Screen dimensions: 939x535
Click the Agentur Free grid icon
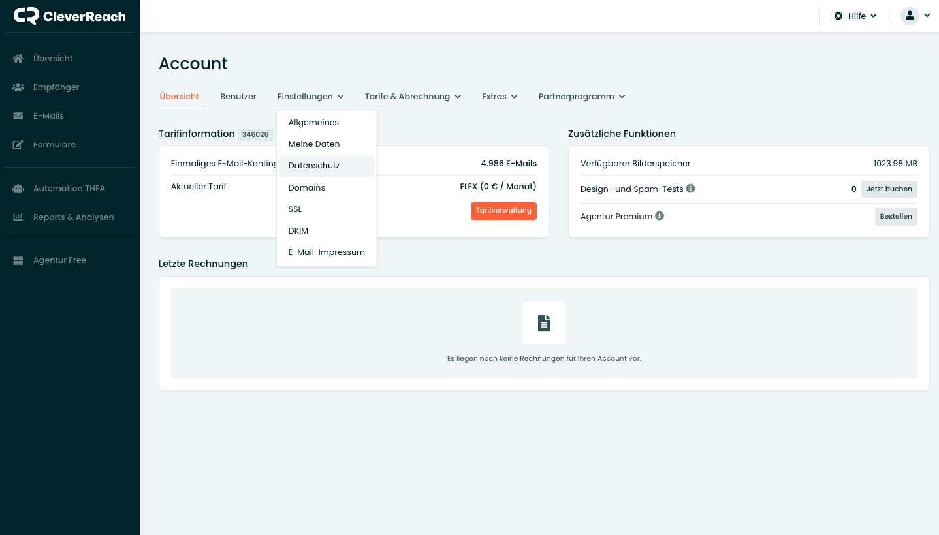(18, 260)
